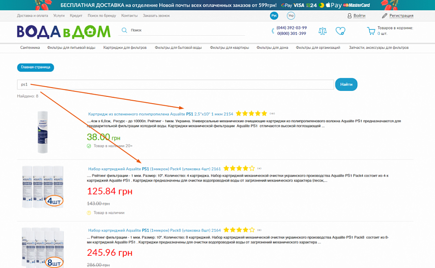Click the Найти search button

click(346, 85)
